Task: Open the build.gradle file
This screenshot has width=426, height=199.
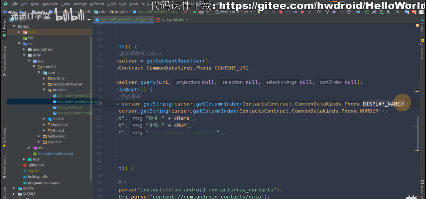Action: pyautogui.click(x=35, y=177)
